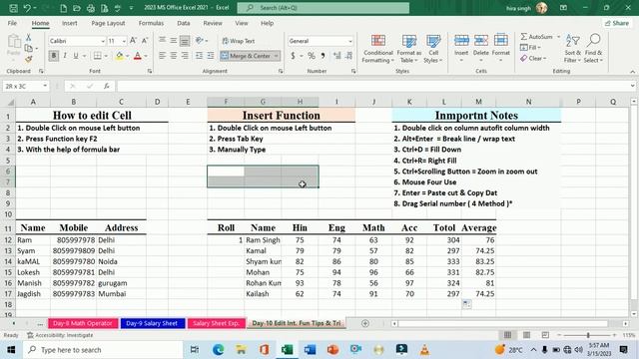Open Cell Styles gallery

[x=433, y=49]
